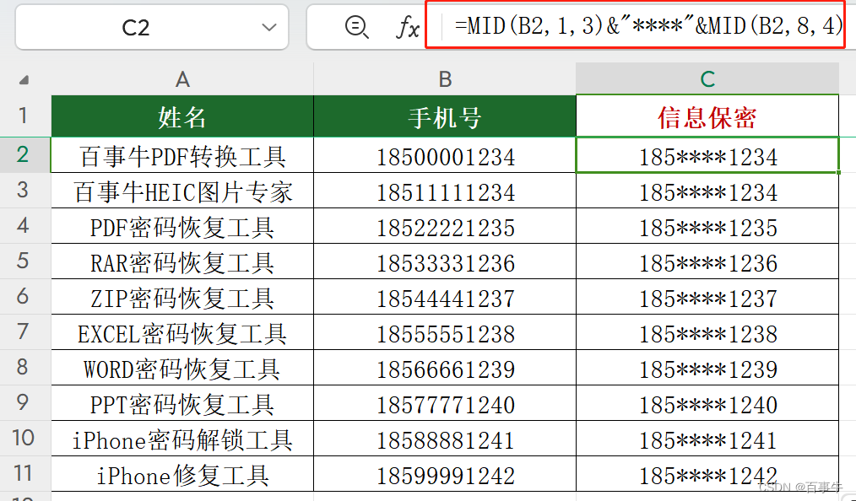Click the 姓名 header cell
856x501 pixels.
pos(182,116)
